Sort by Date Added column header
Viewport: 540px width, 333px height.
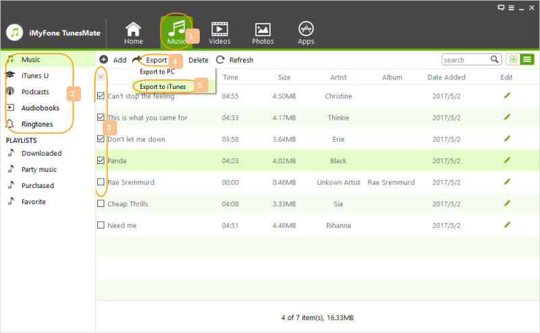click(446, 77)
